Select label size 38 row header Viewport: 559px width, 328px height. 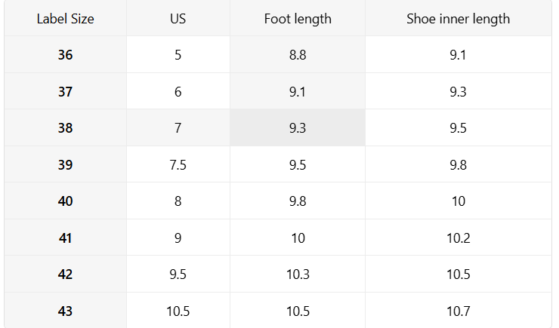[66, 128]
